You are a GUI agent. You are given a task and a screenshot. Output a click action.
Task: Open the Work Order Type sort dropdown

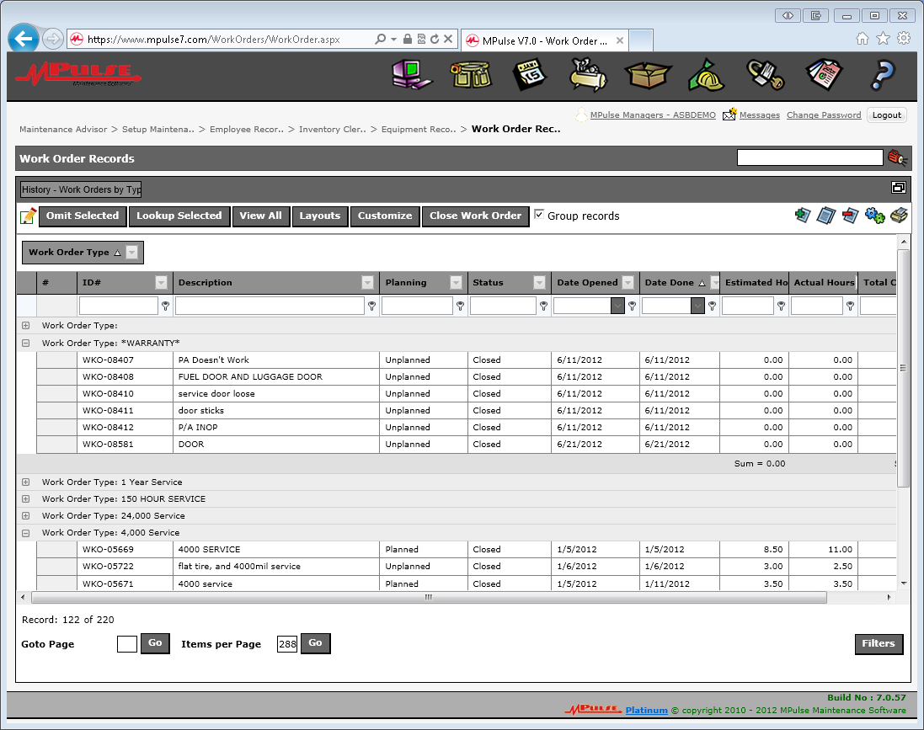coord(131,252)
